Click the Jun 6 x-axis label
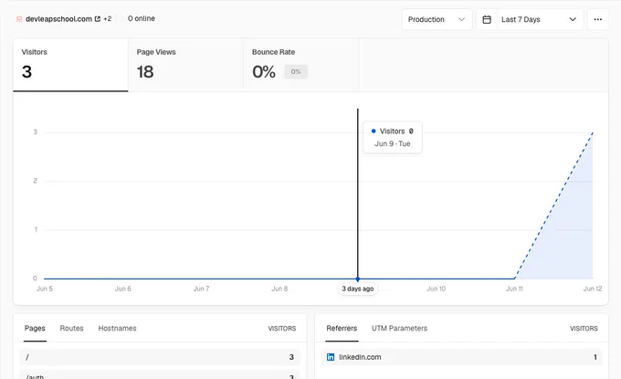Image resolution: width=621 pixels, height=379 pixels. click(122, 289)
